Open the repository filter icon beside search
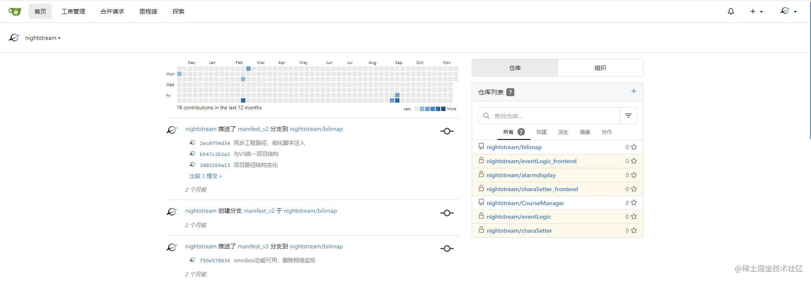Screen dimensions: 811x281 (628, 116)
